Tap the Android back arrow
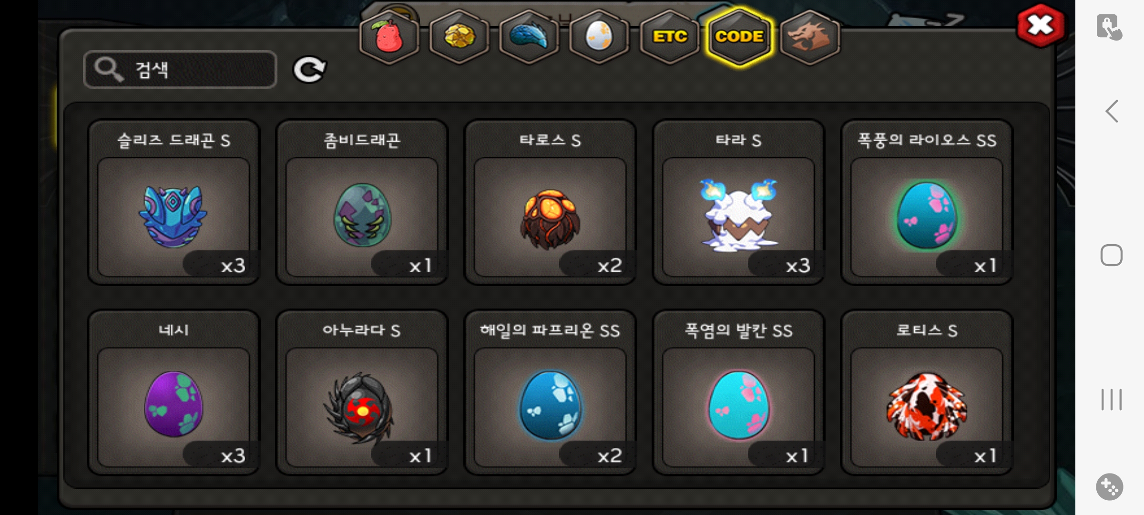Viewport: 1144px width, 515px height. 1112,111
